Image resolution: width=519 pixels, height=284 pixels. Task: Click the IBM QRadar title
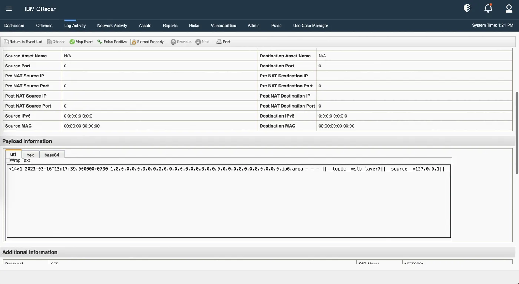[x=40, y=9]
